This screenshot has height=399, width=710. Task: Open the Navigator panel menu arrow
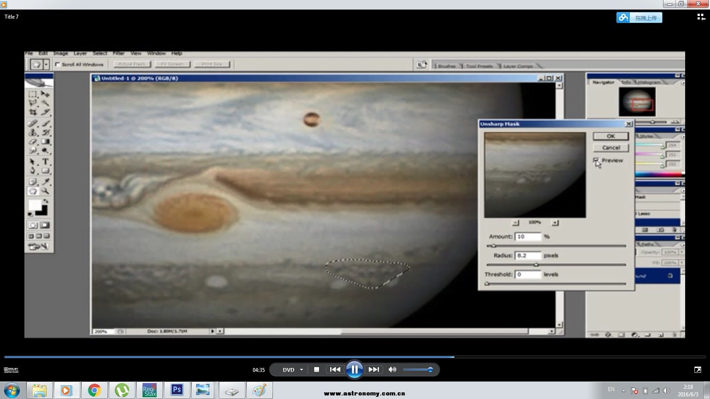click(682, 82)
